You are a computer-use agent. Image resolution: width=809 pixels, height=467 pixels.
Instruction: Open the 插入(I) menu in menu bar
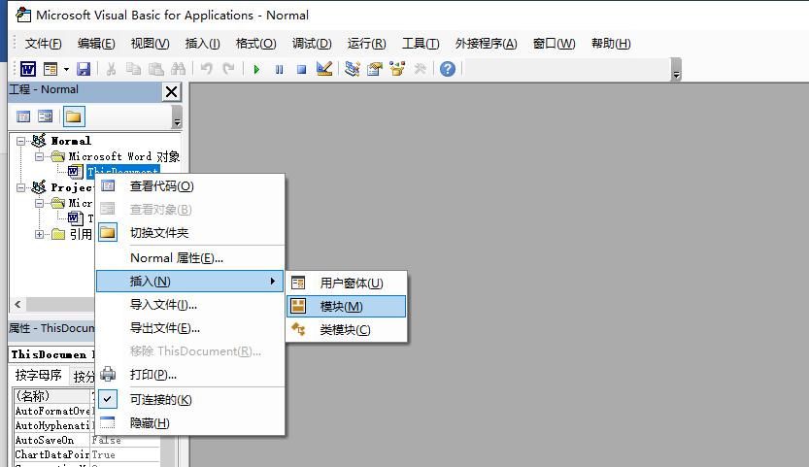[x=202, y=44]
